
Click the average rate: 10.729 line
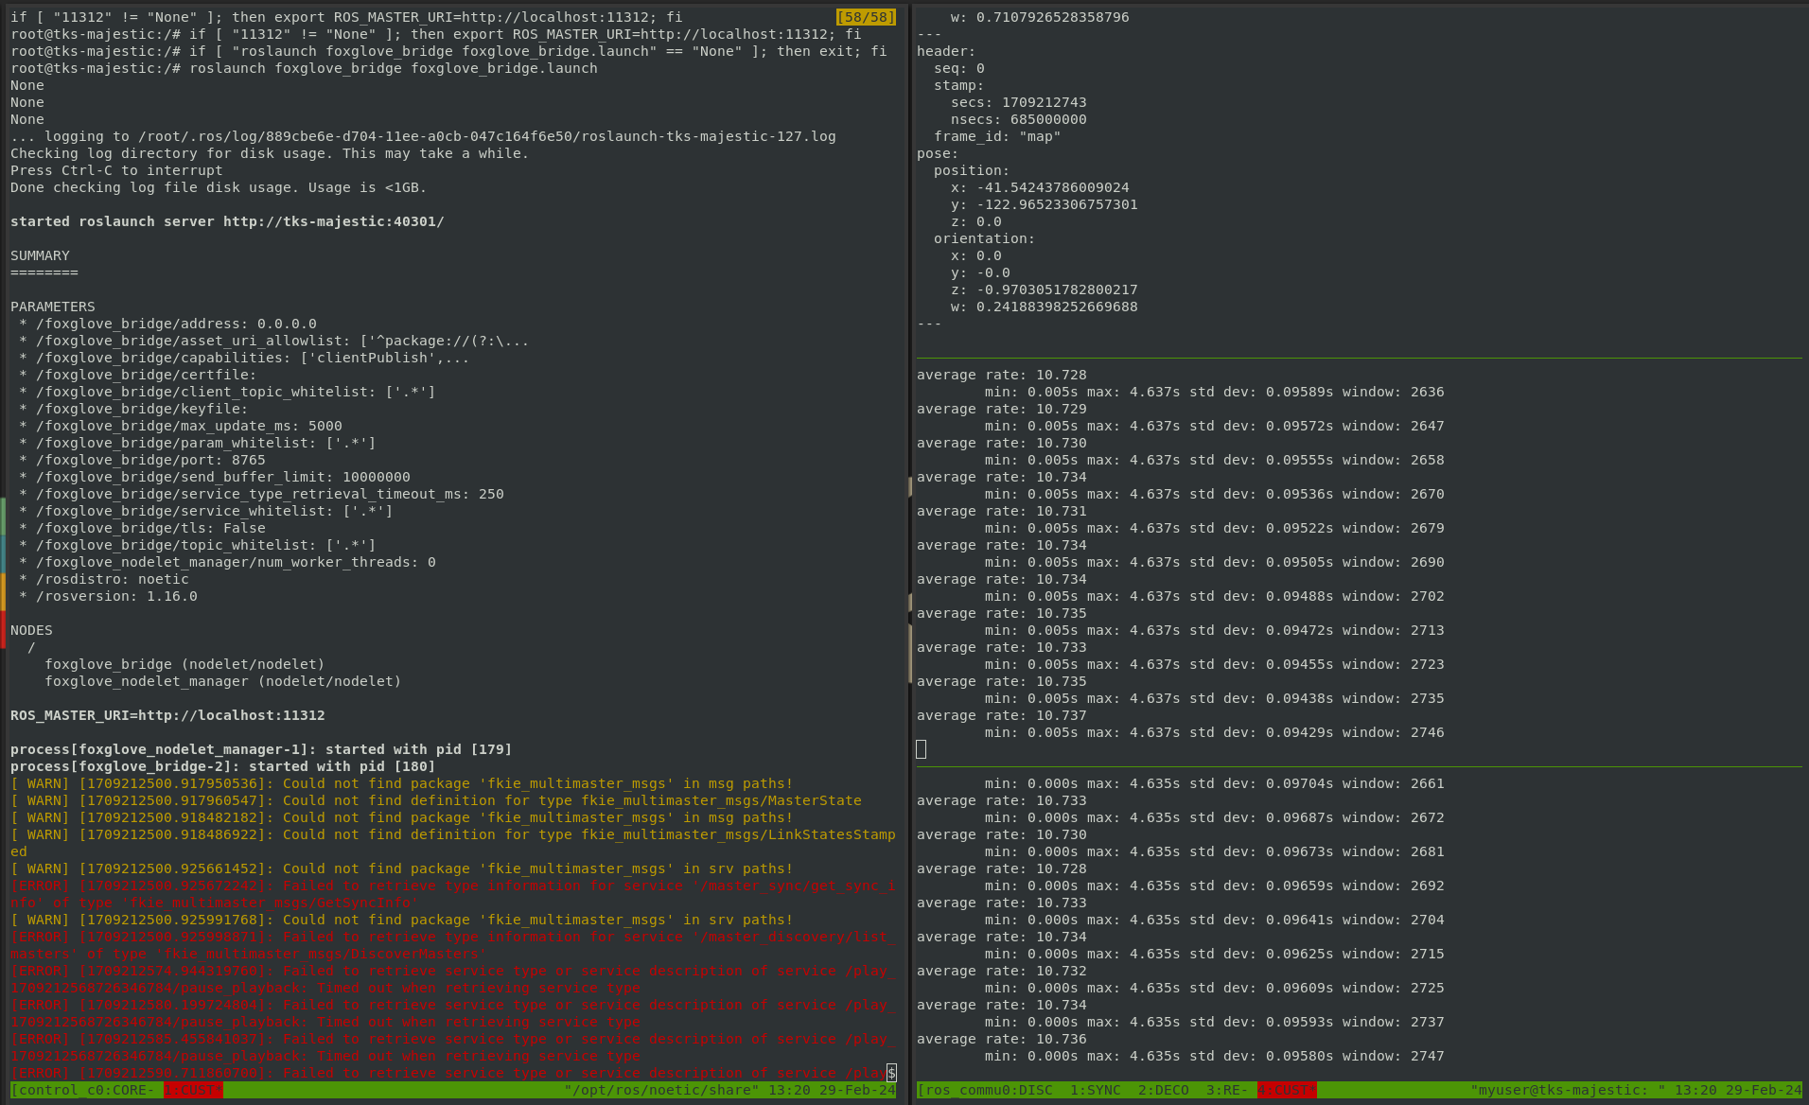[1002, 409]
